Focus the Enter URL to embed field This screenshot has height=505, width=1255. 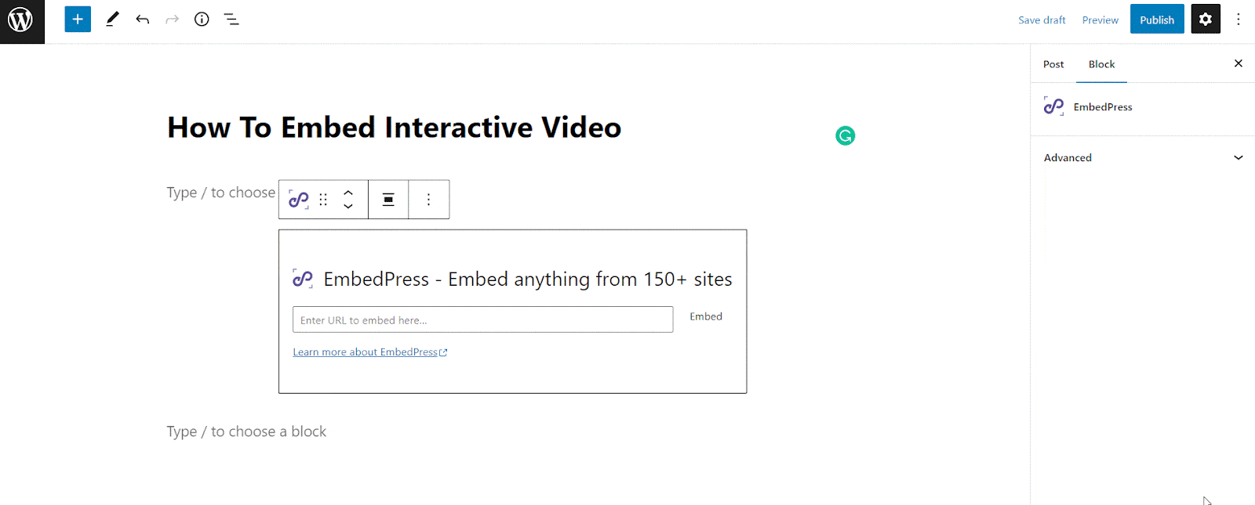pos(483,319)
